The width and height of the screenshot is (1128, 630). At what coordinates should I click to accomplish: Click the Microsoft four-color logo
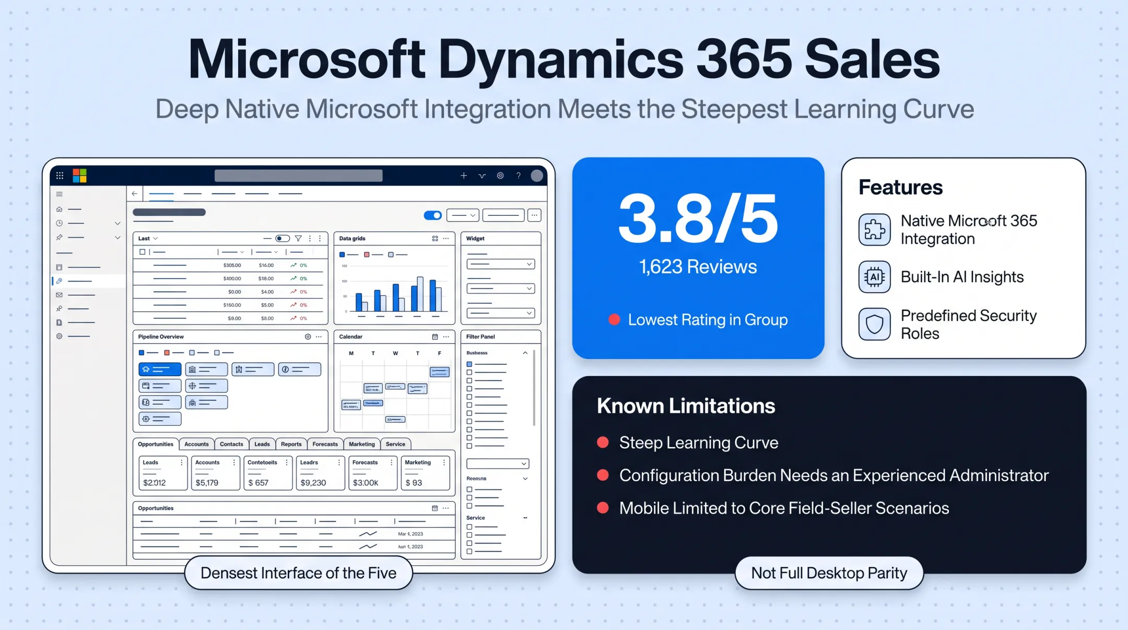tap(79, 176)
